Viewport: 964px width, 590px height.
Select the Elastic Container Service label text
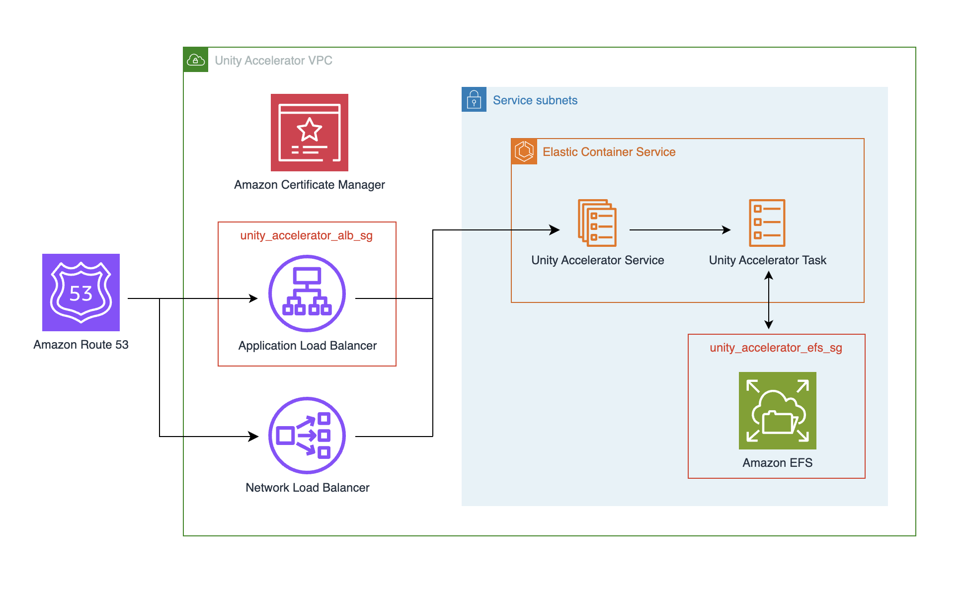click(x=609, y=151)
